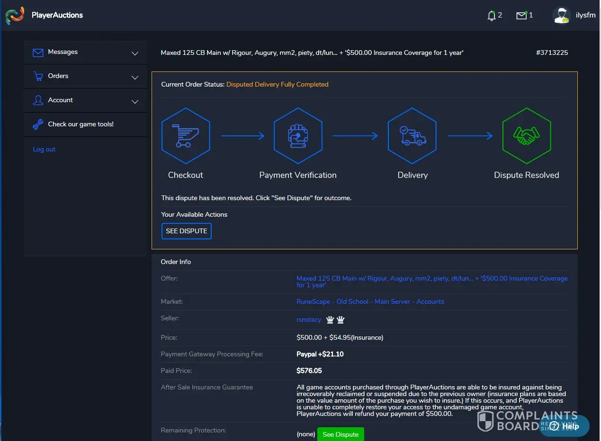Open the Help chat widget
The width and height of the screenshot is (601, 441).
coord(565,426)
